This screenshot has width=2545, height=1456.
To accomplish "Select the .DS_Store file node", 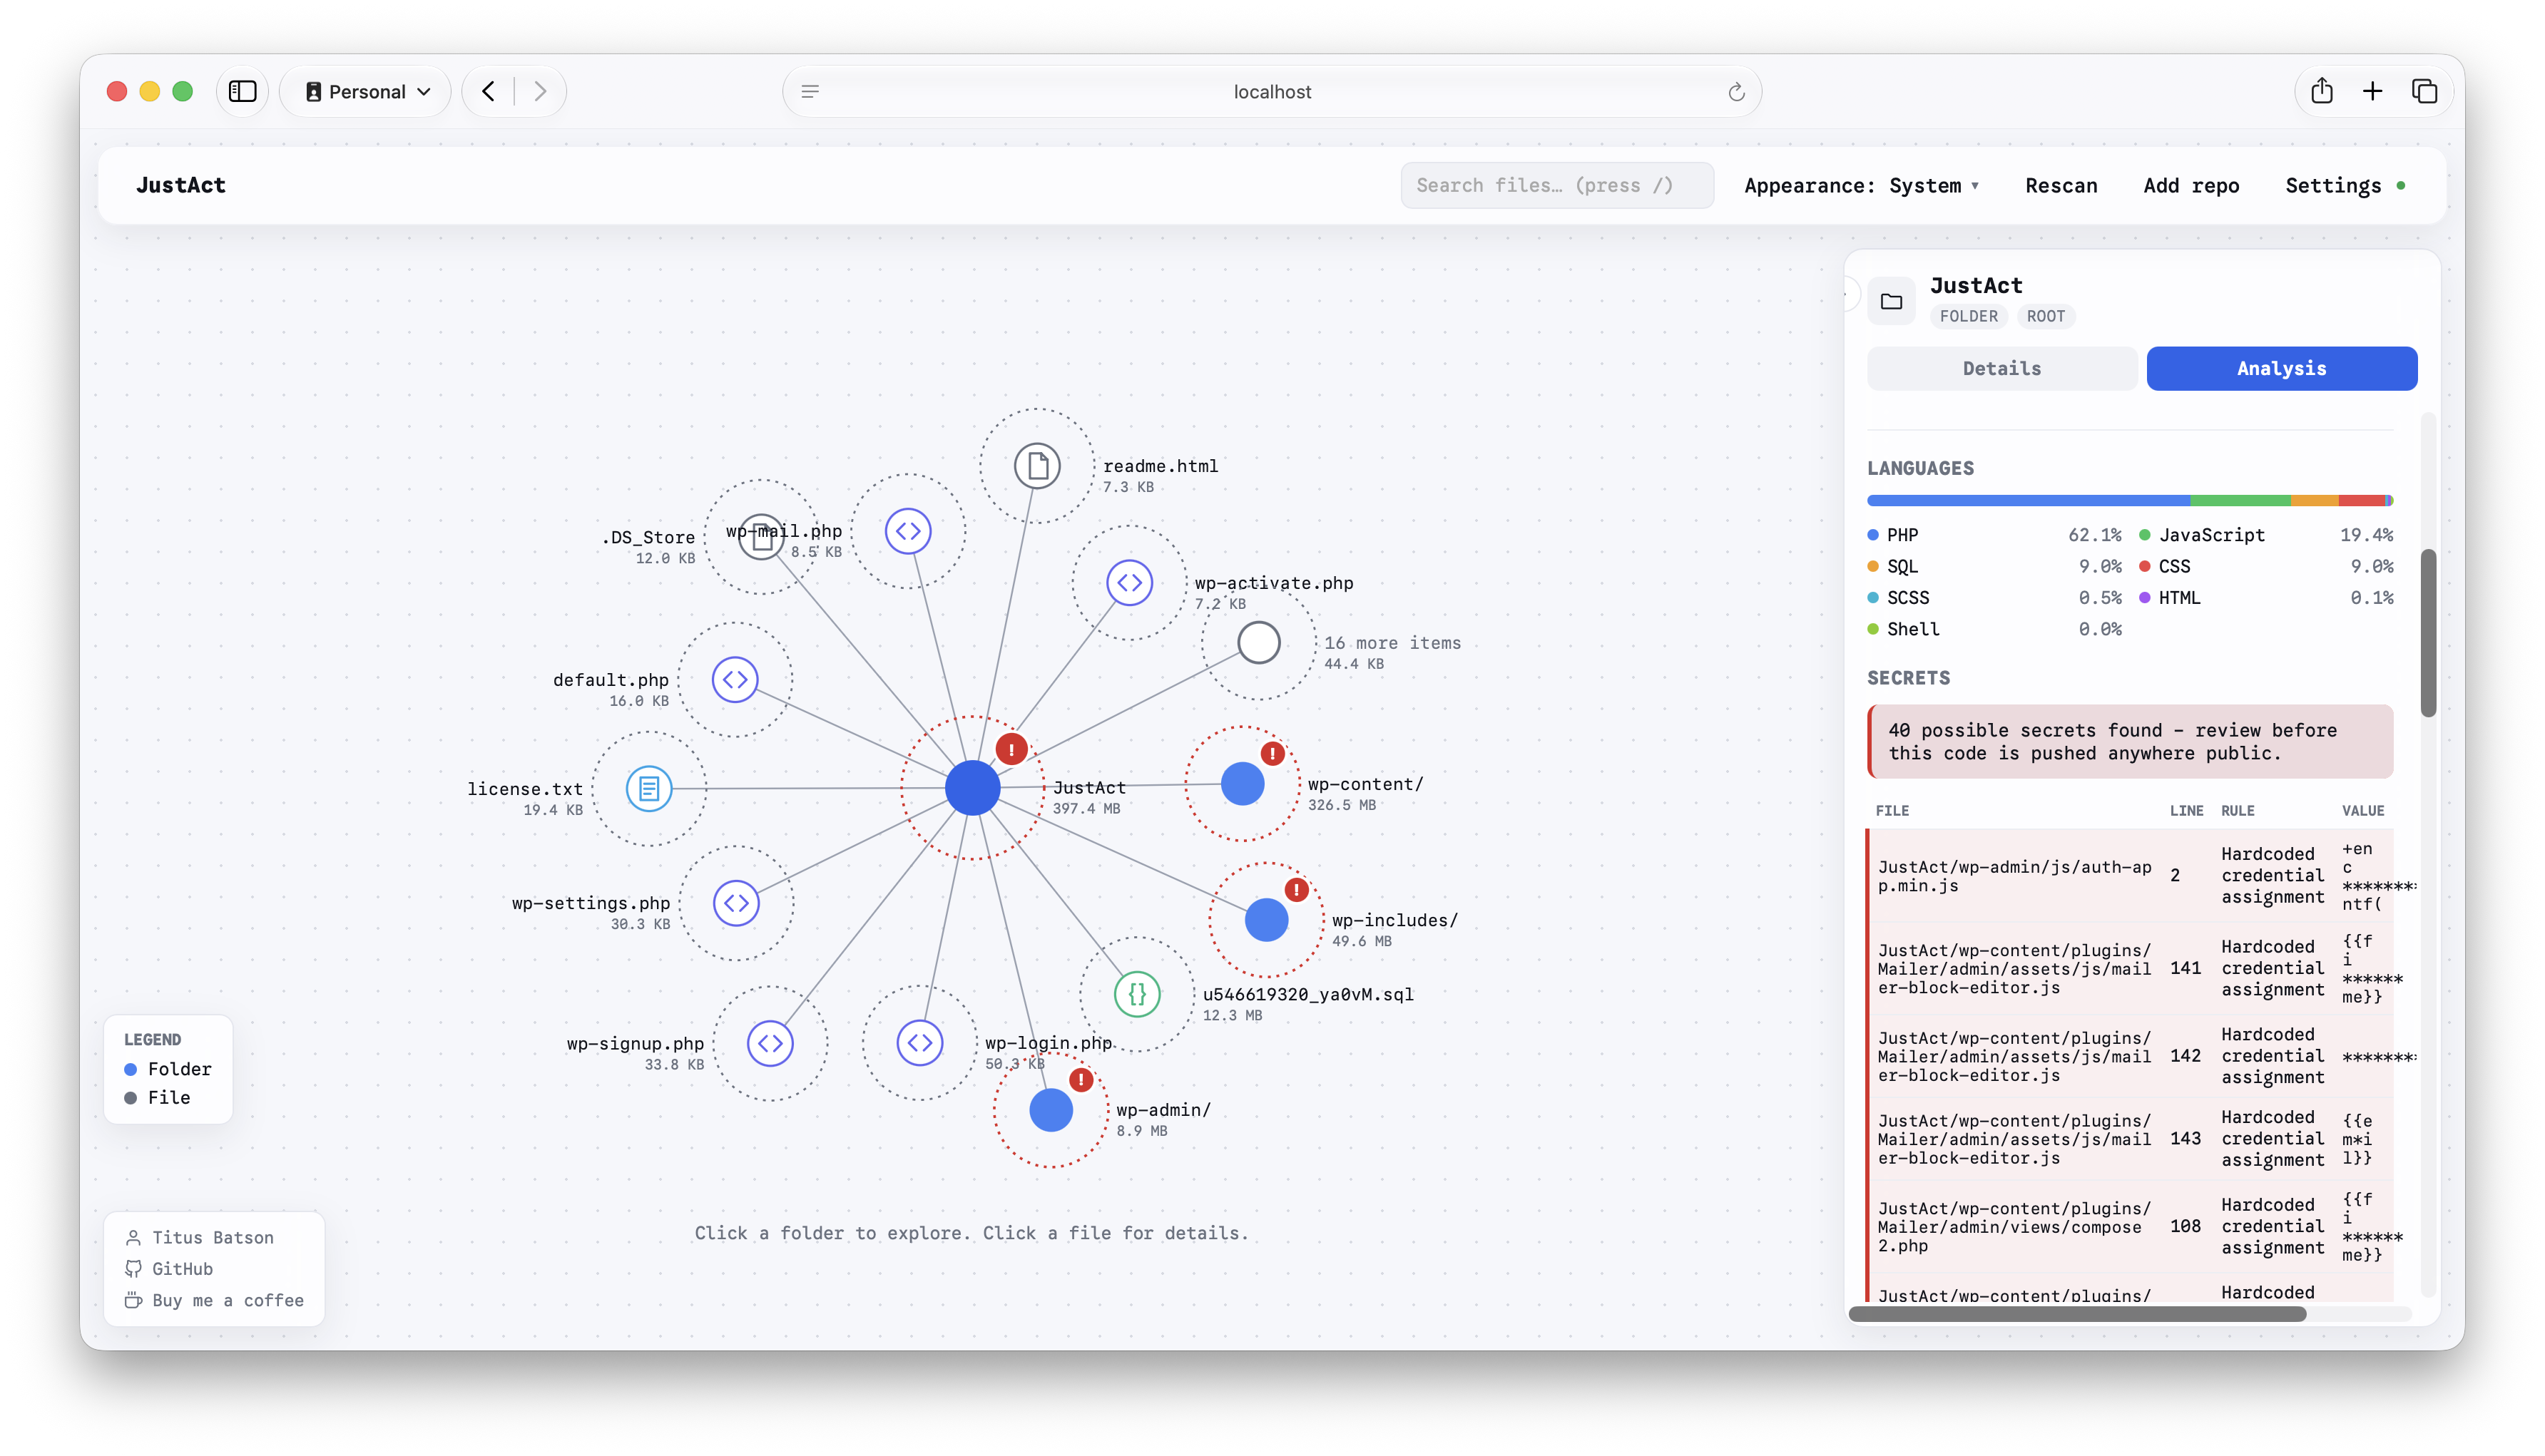I will tap(761, 537).
